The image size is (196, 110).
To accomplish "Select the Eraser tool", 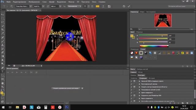I will click(x=2, y=52).
